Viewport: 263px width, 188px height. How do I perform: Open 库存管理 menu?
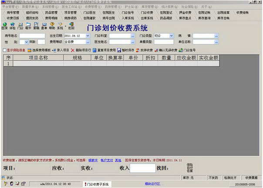150,7
